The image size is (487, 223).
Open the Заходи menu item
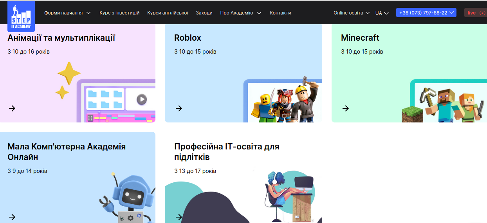(204, 13)
